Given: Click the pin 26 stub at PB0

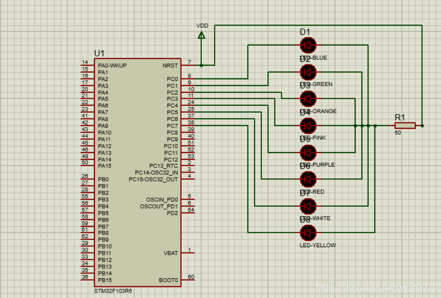Looking at the screenshot, I should (x=88, y=179).
